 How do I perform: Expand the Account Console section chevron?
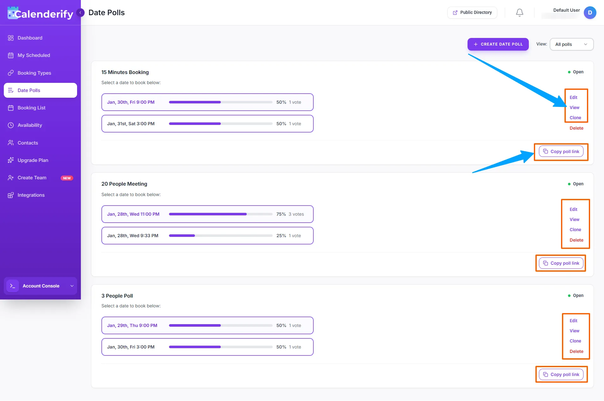71,286
